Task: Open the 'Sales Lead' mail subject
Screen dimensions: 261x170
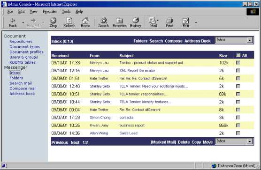Action: point(129,133)
